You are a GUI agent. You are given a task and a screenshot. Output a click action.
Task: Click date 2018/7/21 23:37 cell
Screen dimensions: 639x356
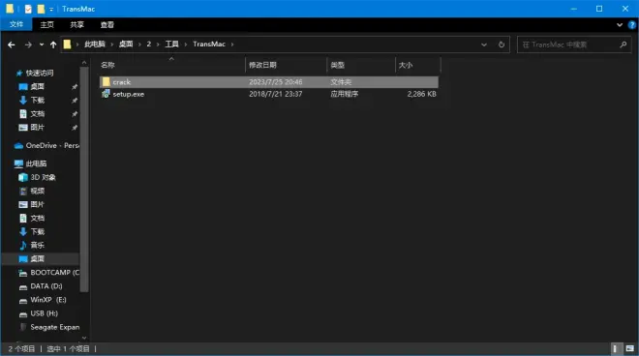276,94
